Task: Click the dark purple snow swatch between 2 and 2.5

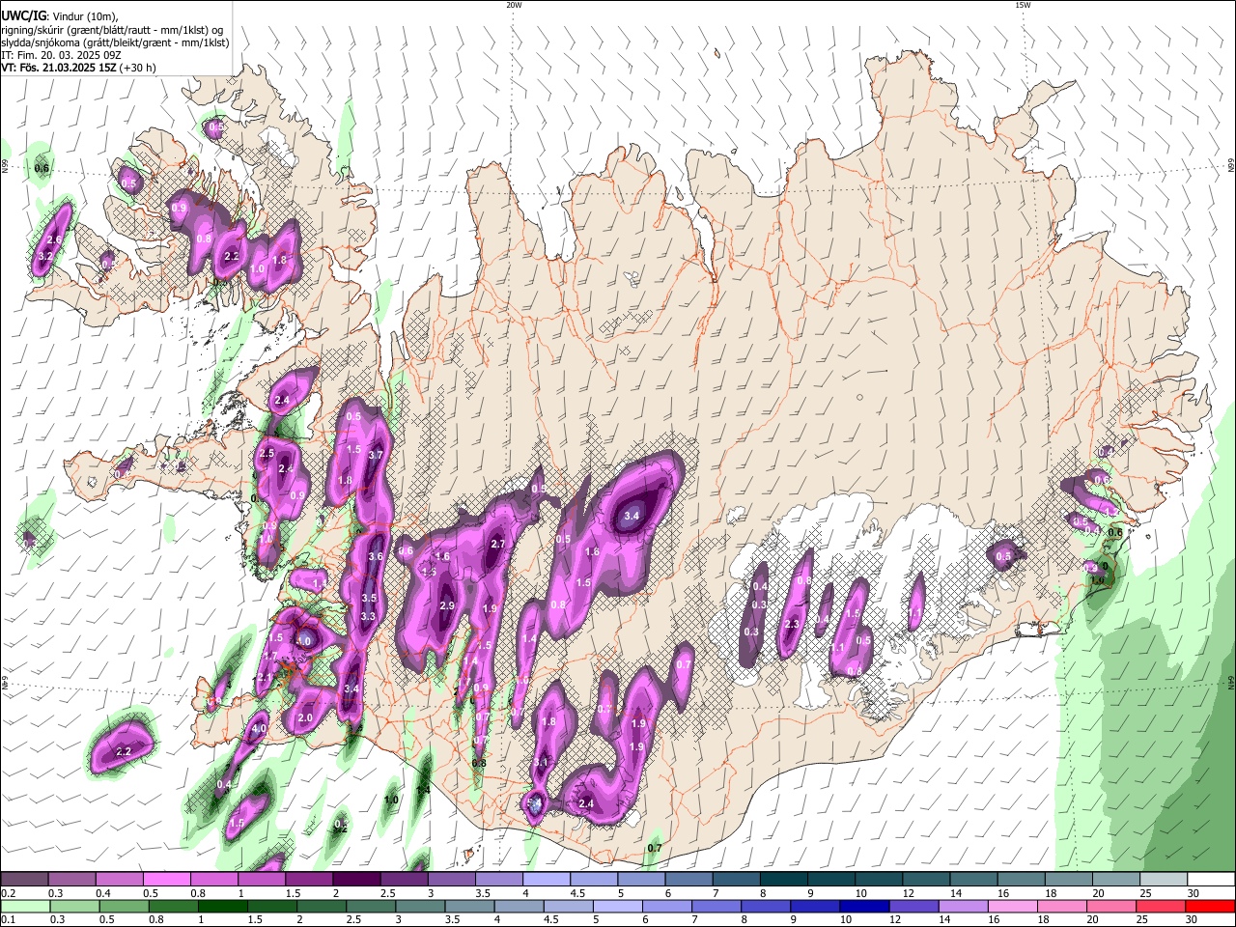Action: coord(355,879)
